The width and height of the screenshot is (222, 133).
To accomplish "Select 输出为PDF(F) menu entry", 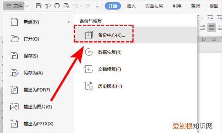I will (x=39, y=90).
